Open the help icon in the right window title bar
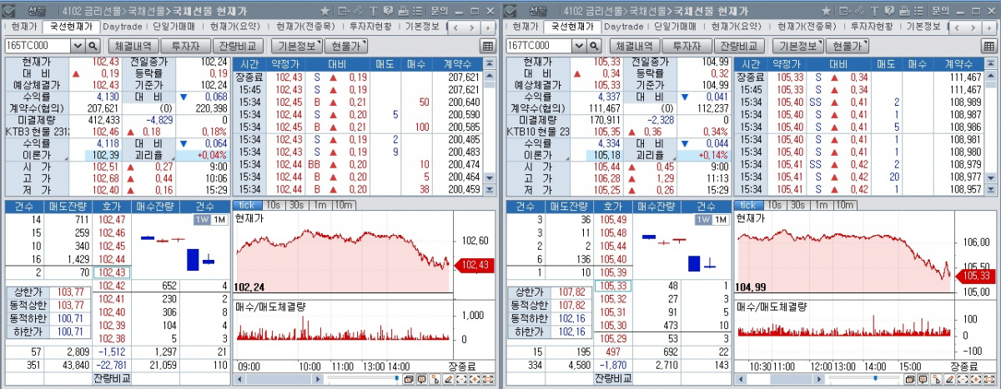The image size is (1001, 389). [x=889, y=11]
